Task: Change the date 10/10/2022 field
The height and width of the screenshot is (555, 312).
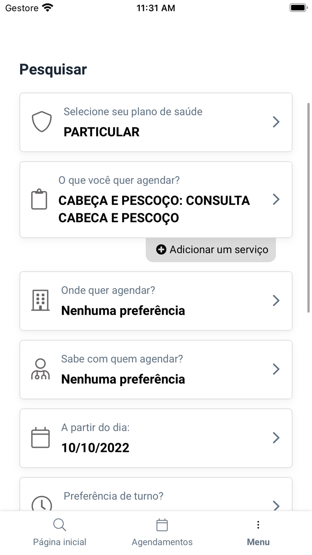Action: (x=156, y=437)
